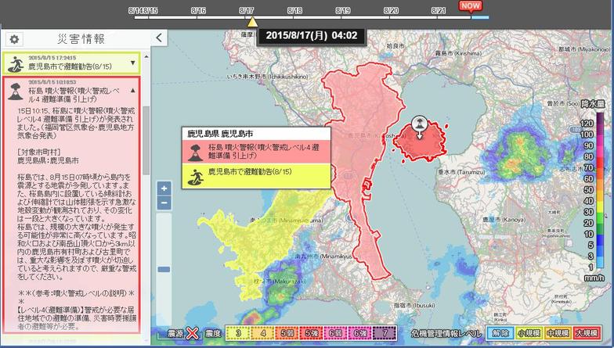Viewport: 614px width, 348px height.
Task: Jump to current time with NOW button
Action: click(x=471, y=6)
